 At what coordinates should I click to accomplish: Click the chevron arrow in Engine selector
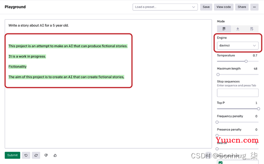pyautogui.click(x=254, y=46)
